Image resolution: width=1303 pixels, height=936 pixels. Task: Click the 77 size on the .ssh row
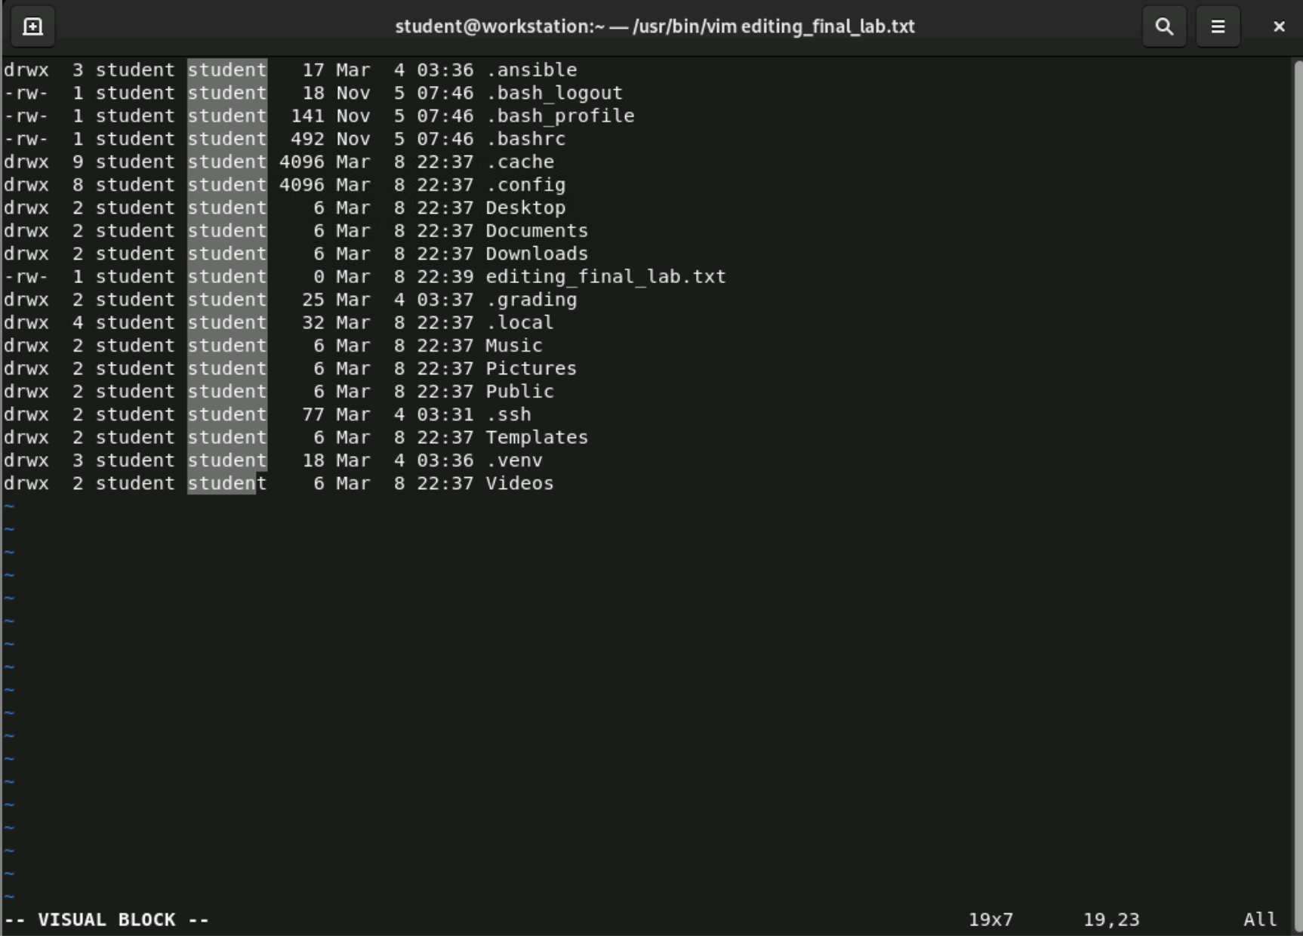point(313,414)
